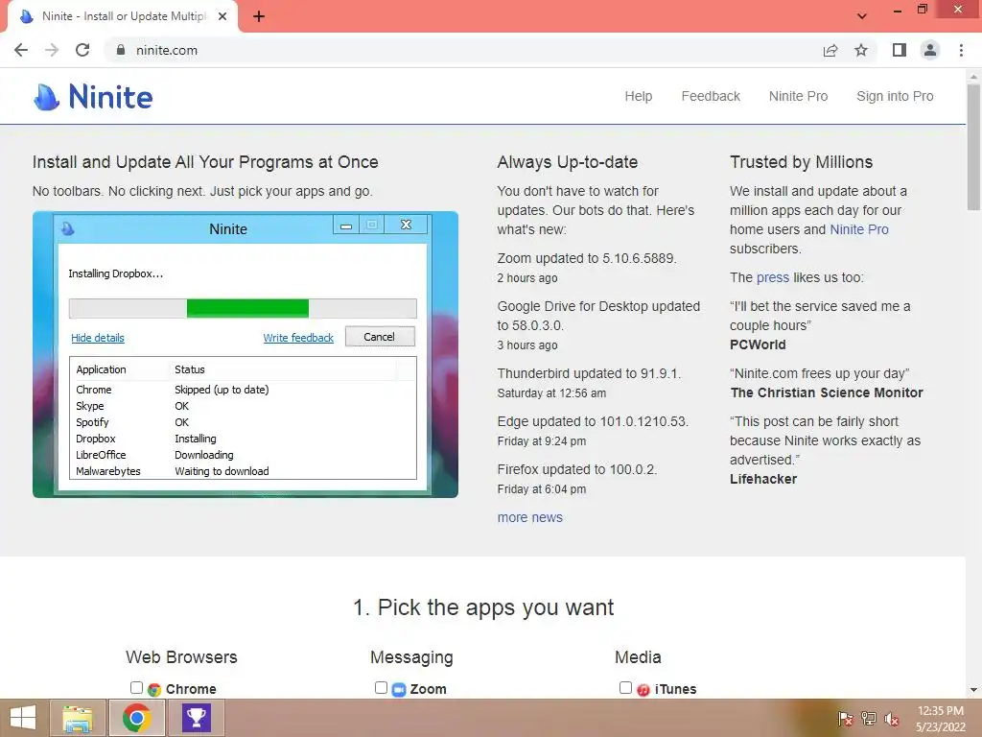Click the Firefox updated to 100.0.2 news item
Screen dimensions: 982x737
[x=576, y=469]
